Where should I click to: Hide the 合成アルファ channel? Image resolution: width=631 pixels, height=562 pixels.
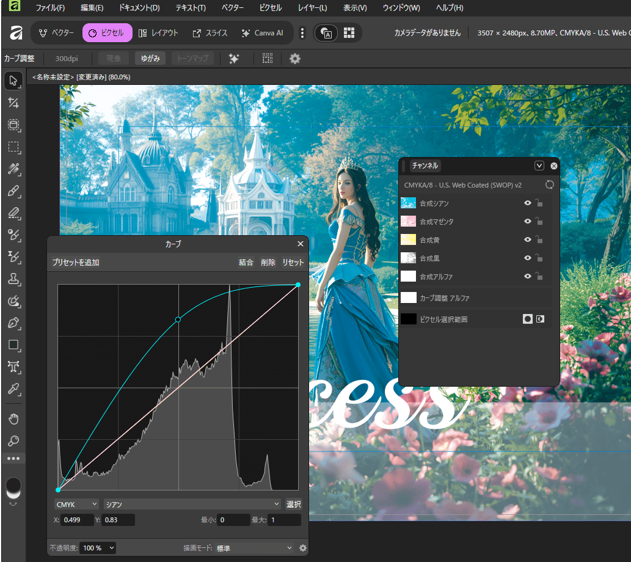[528, 276]
